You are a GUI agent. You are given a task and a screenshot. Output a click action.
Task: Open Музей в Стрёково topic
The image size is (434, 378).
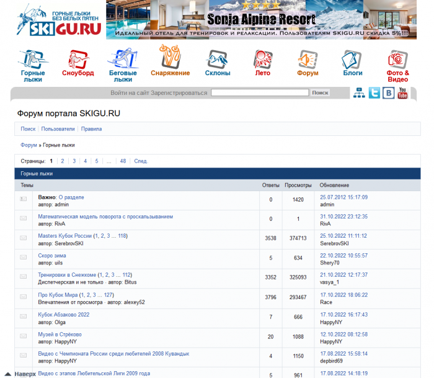pyautogui.click(x=60, y=334)
